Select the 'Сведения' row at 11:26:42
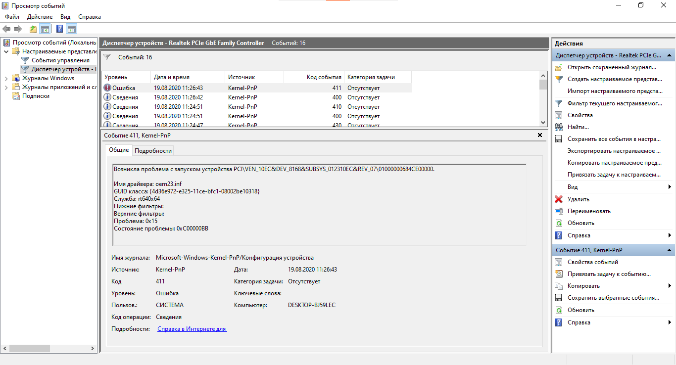Viewport: 676px width, 365px height. pos(256,97)
